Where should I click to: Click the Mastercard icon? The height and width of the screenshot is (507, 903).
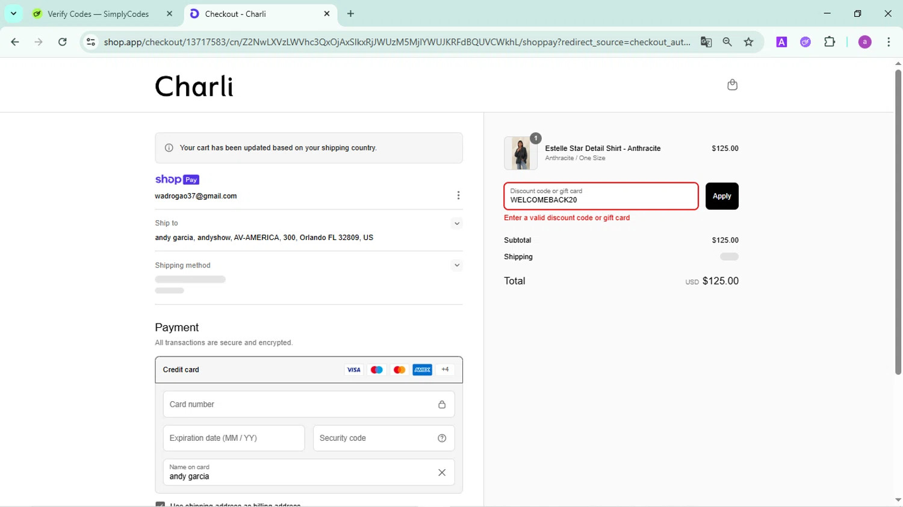(399, 370)
